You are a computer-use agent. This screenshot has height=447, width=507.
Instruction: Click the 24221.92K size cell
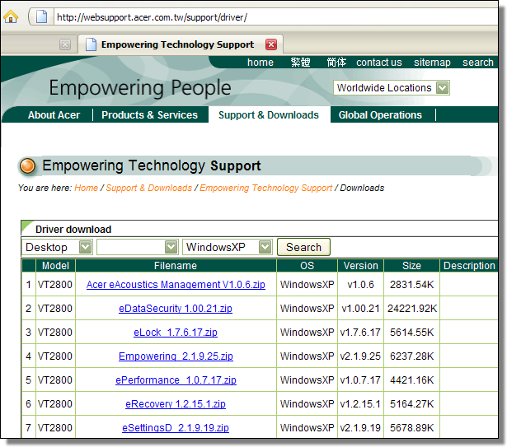[x=412, y=309]
